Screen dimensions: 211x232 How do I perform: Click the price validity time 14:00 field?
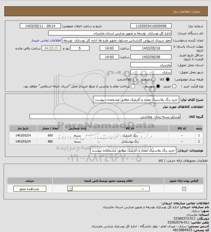(109, 57)
